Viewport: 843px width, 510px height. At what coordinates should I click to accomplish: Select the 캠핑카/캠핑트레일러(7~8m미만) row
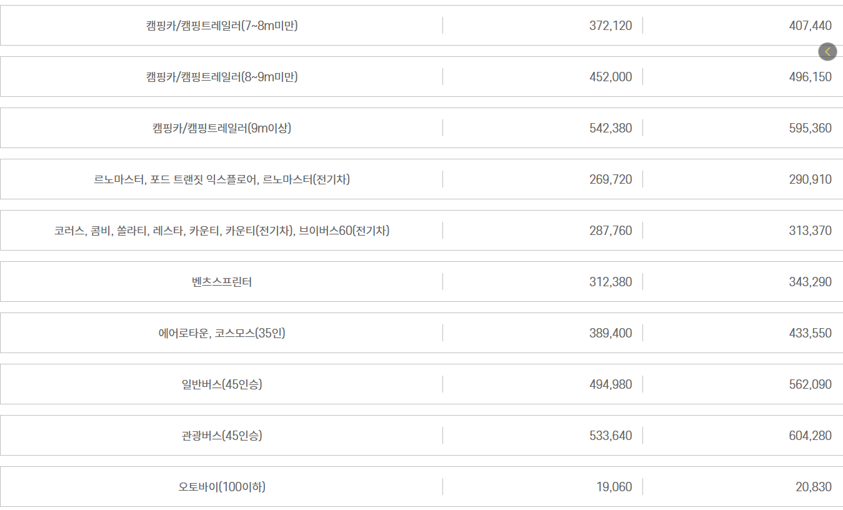tap(221, 26)
